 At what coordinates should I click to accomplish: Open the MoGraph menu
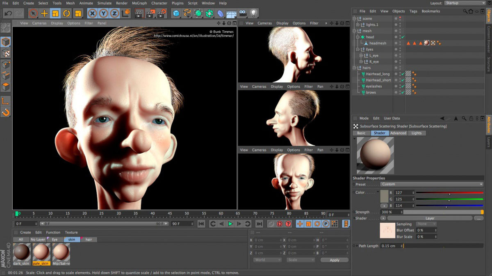click(139, 3)
